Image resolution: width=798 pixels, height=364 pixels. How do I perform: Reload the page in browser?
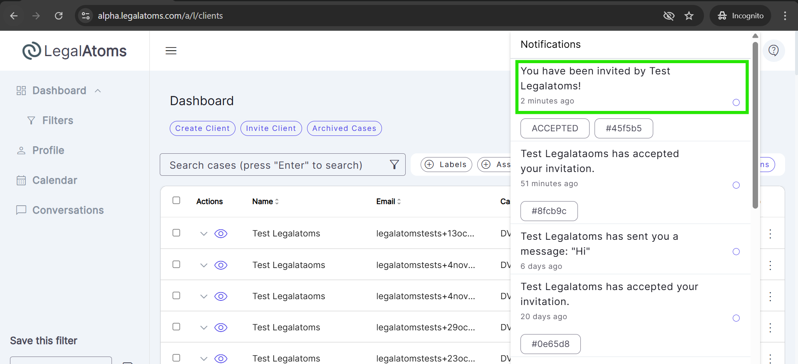pyautogui.click(x=59, y=16)
